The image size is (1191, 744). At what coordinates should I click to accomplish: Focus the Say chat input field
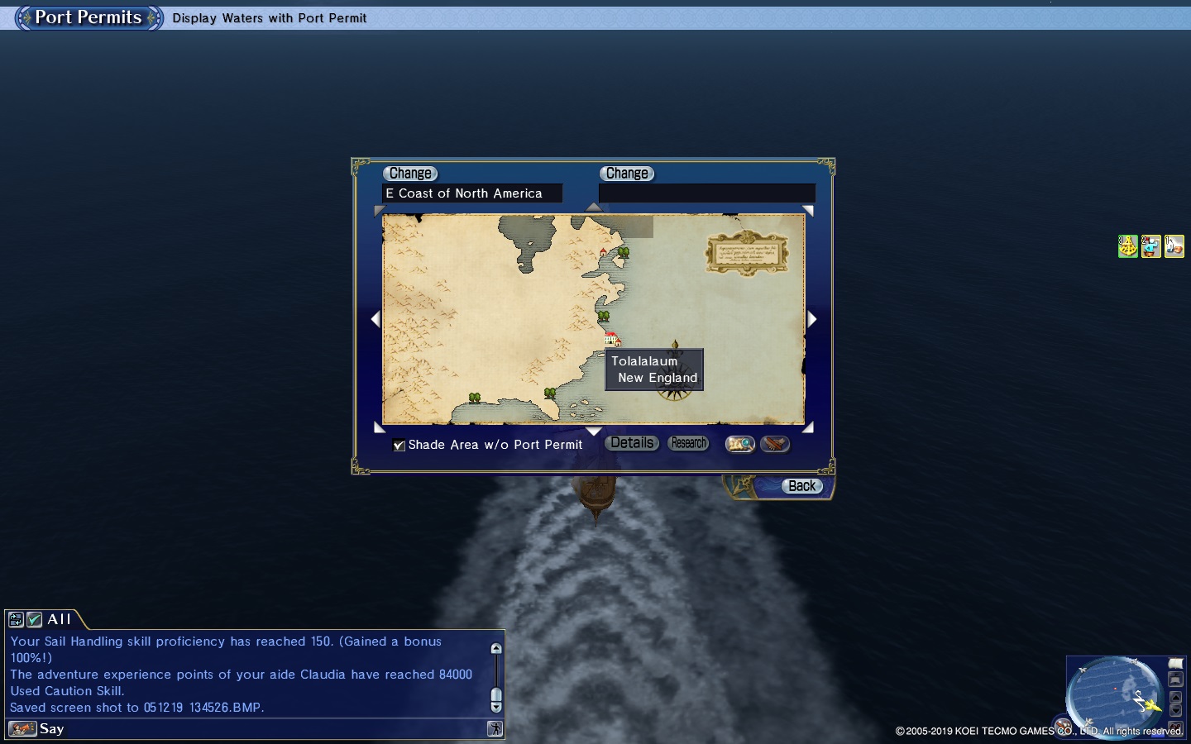click(x=263, y=728)
